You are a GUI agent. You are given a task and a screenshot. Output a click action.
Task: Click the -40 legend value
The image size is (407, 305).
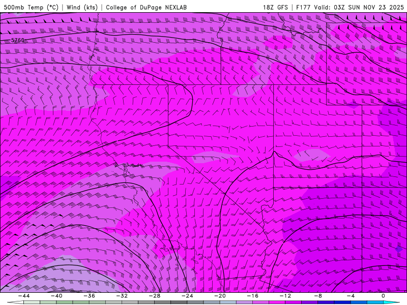(x=56, y=296)
